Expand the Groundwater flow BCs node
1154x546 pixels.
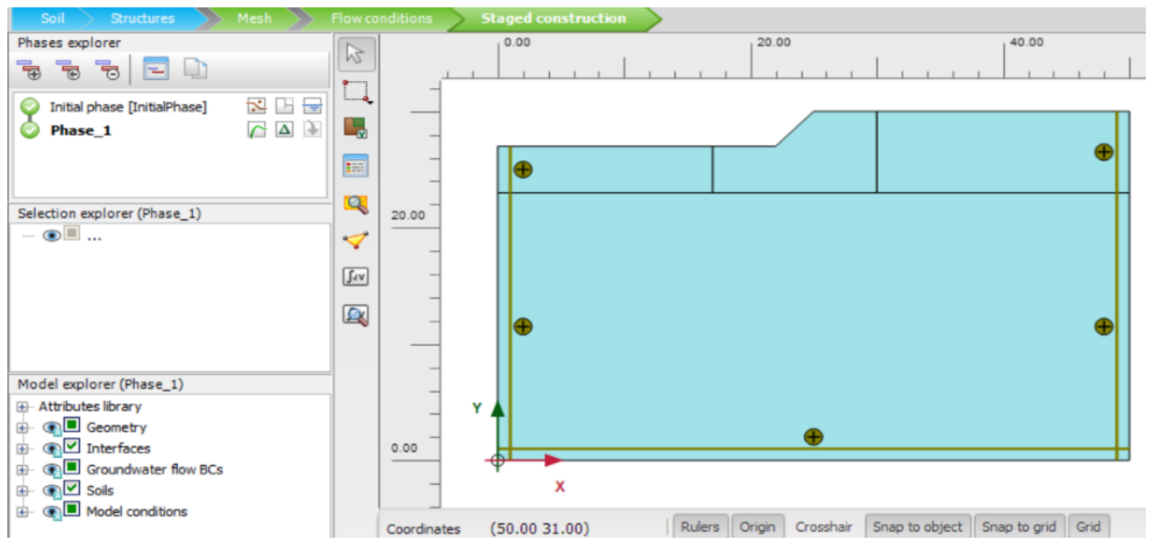coord(22,469)
